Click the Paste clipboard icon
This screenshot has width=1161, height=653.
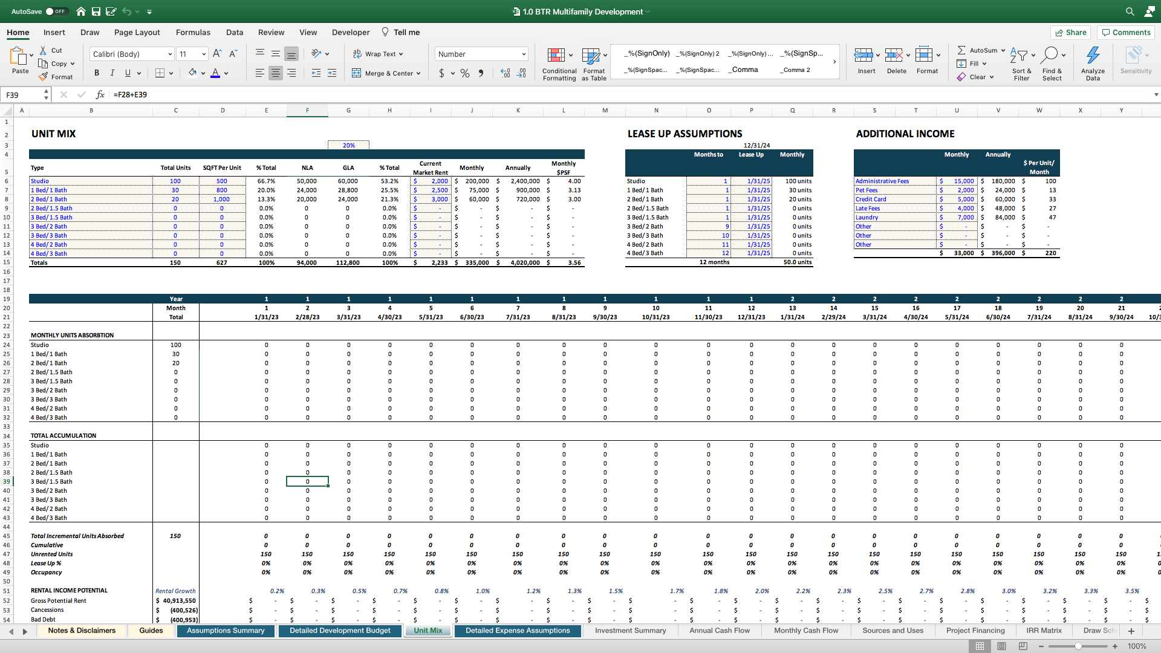tap(18, 56)
